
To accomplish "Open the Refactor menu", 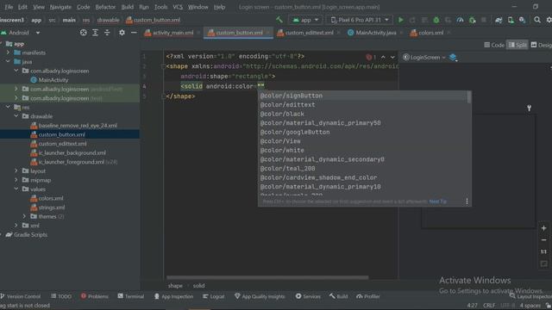I will coord(105,7).
